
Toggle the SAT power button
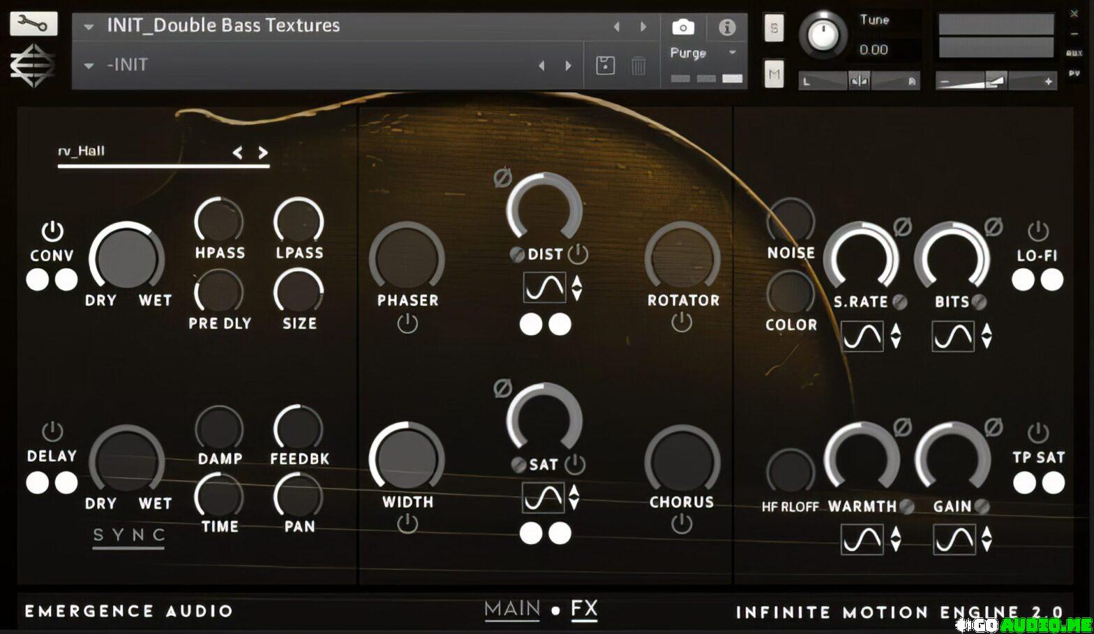click(x=575, y=464)
